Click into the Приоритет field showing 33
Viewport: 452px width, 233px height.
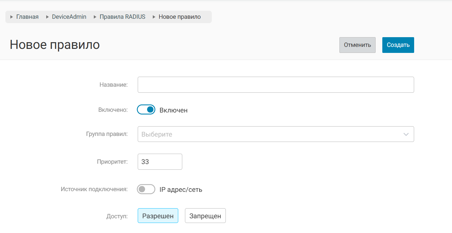(x=160, y=162)
